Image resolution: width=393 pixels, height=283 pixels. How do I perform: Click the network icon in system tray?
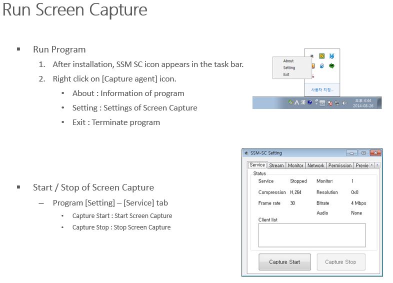[x=337, y=103]
